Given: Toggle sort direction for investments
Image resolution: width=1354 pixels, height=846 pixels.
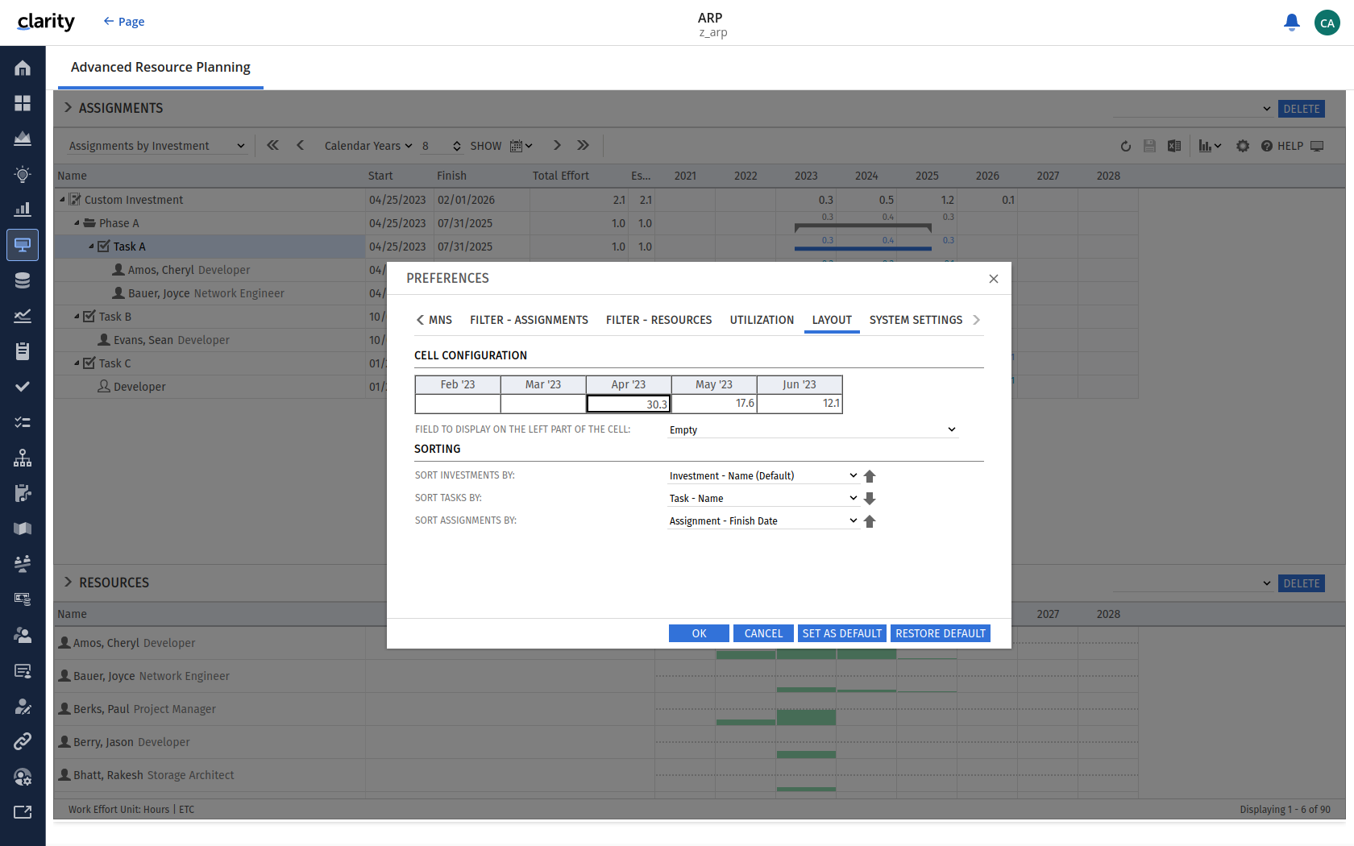Looking at the screenshot, I should coord(870,476).
